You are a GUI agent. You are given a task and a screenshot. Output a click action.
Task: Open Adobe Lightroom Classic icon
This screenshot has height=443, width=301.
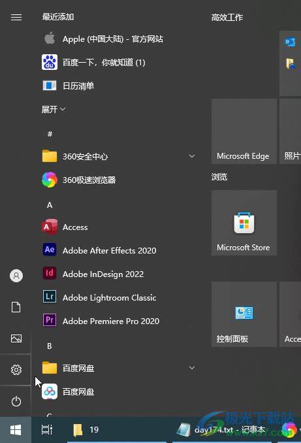[x=50, y=297]
